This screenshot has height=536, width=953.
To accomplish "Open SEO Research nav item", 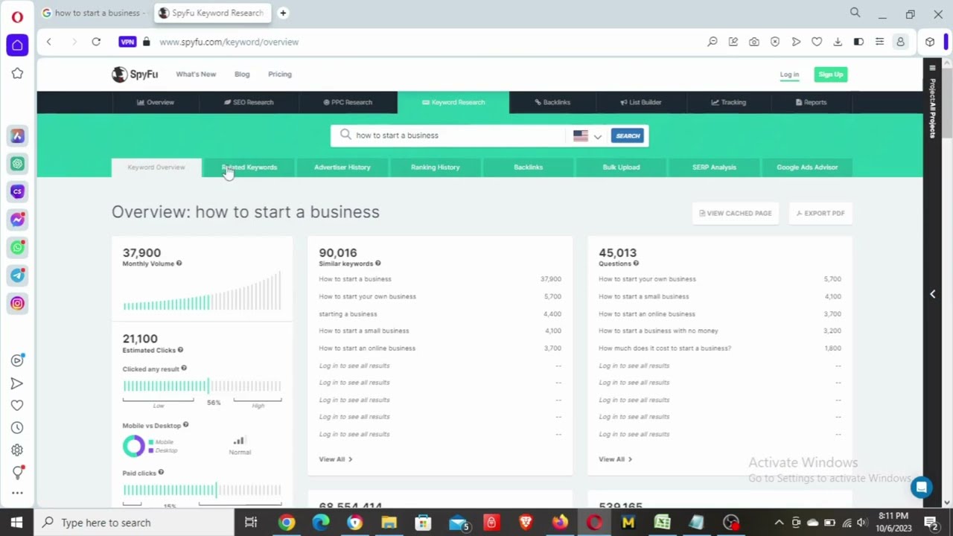I will click(x=249, y=102).
